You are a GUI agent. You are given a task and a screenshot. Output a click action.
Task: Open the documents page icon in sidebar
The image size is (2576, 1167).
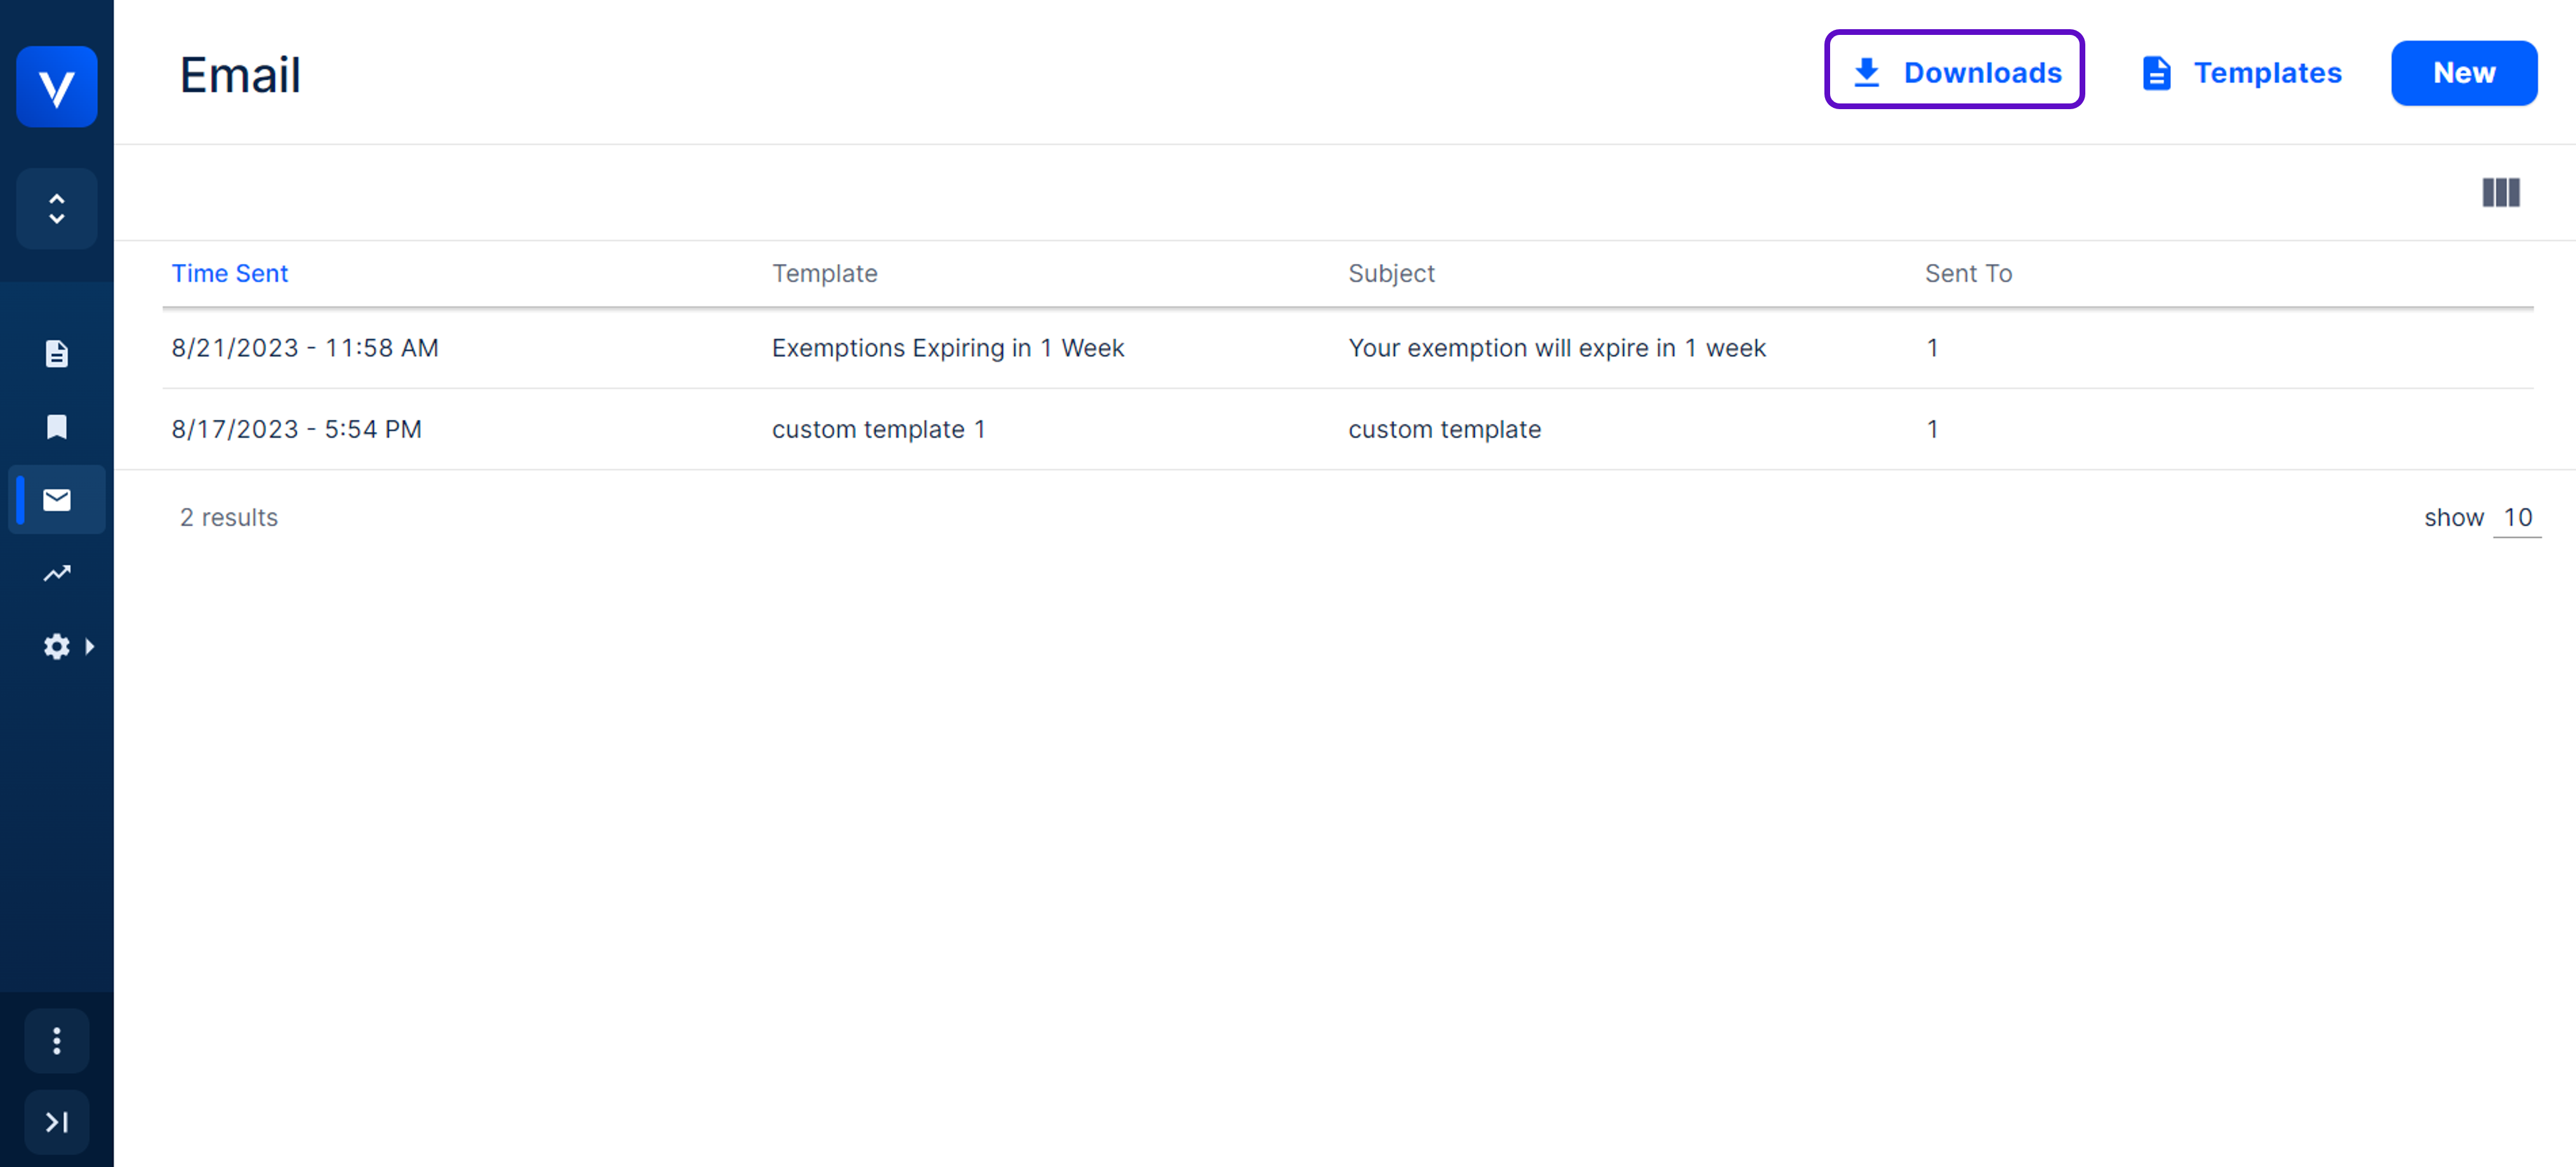coord(57,354)
